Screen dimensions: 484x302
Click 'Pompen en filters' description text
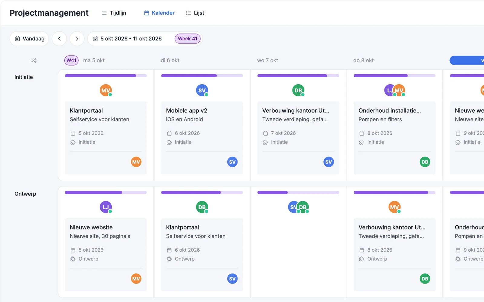[x=380, y=119]
